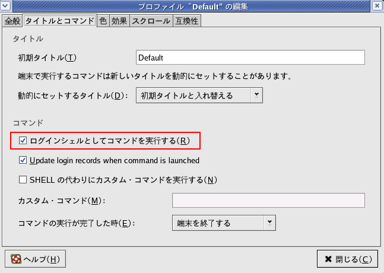Open the window menu icon in title bar
This screenshot has height=273, width=384.
5,5
